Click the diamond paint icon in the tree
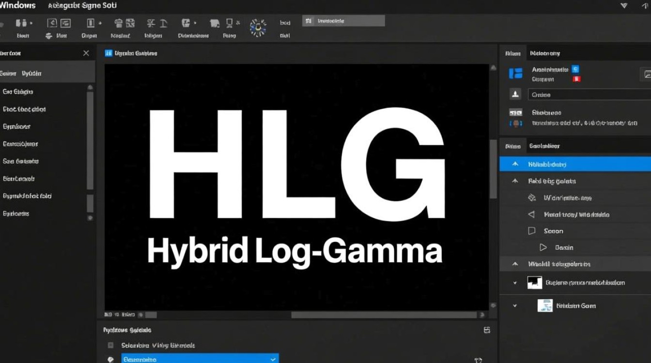 (531, 197)
